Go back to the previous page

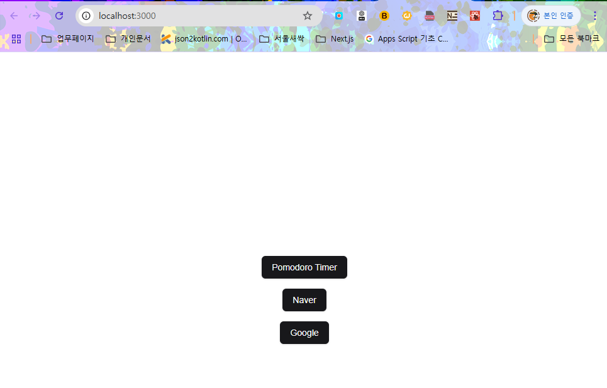14,16
